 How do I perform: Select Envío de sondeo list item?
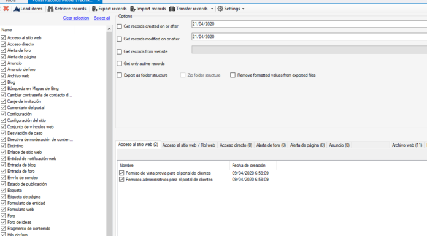click(23, 178)
